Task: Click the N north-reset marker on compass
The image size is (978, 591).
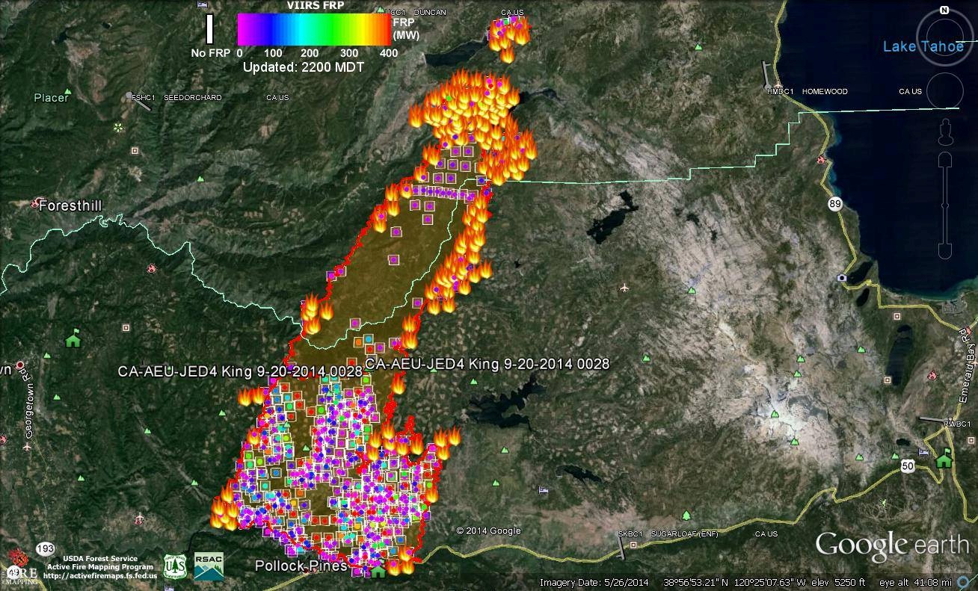Action: coord(944,10)
